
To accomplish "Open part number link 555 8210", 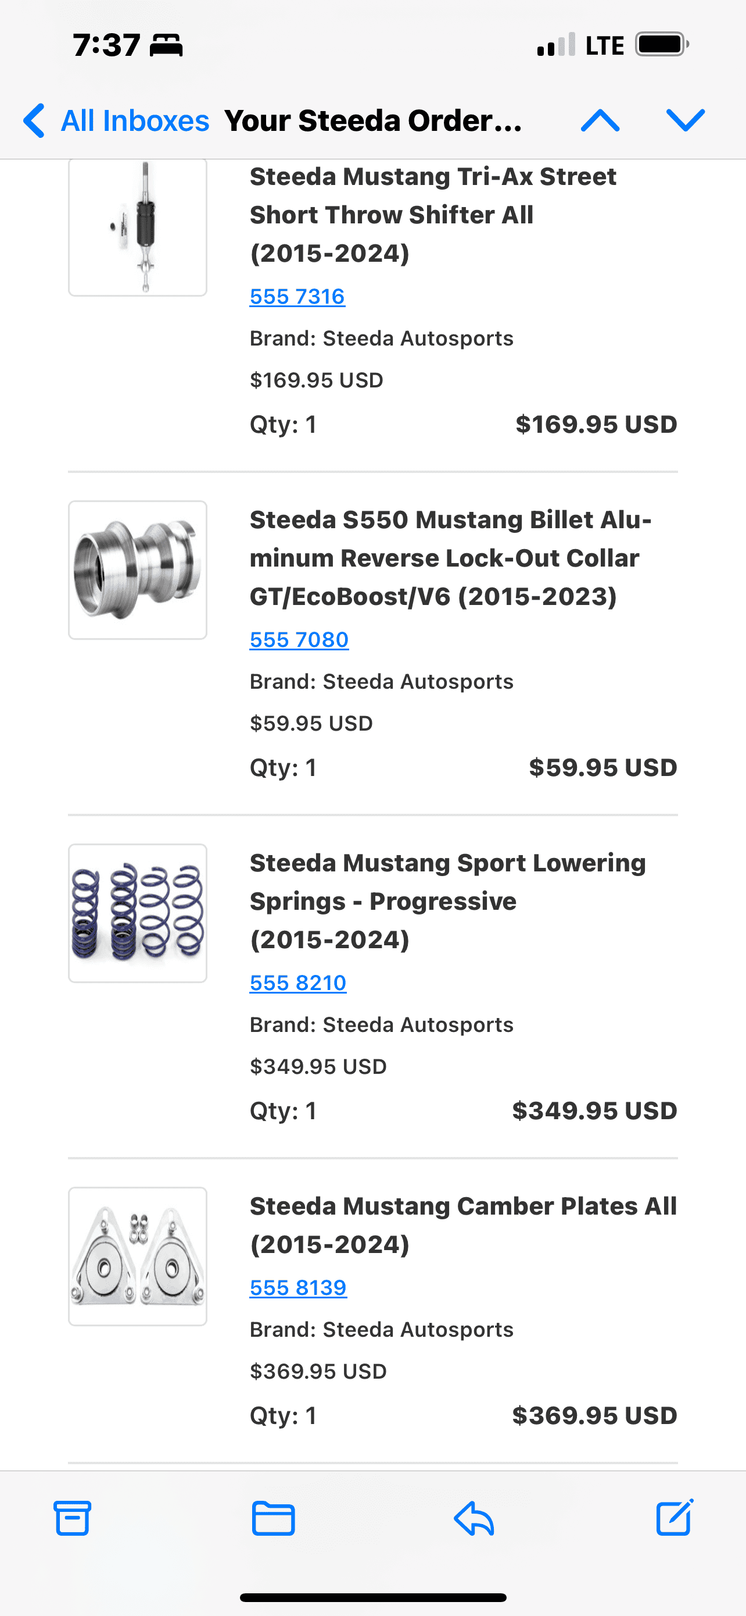I will coord(298,983).
